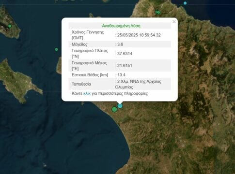Viewport: 235px width, 174px height.
Task: Click the Αναθεωρημένη Λύση popup header
Action: click(x=121, y=26)
